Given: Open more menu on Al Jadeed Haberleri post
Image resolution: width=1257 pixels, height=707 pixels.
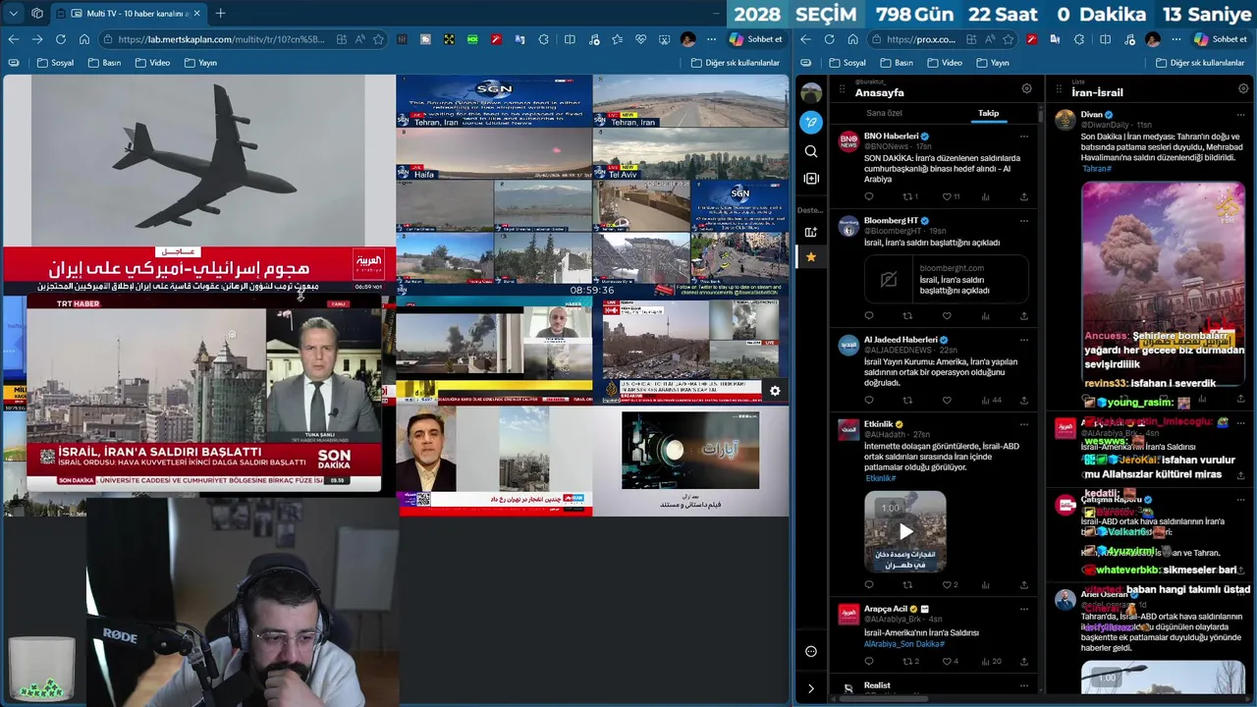Looking at the screenshot, I should tap(1023, 340).
